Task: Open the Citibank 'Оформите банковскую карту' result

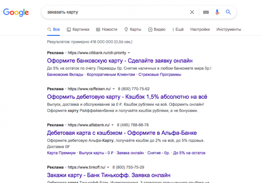Action: coord(120,60)
